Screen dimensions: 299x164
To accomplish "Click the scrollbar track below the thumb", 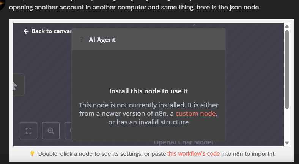I will pos(287,125).
